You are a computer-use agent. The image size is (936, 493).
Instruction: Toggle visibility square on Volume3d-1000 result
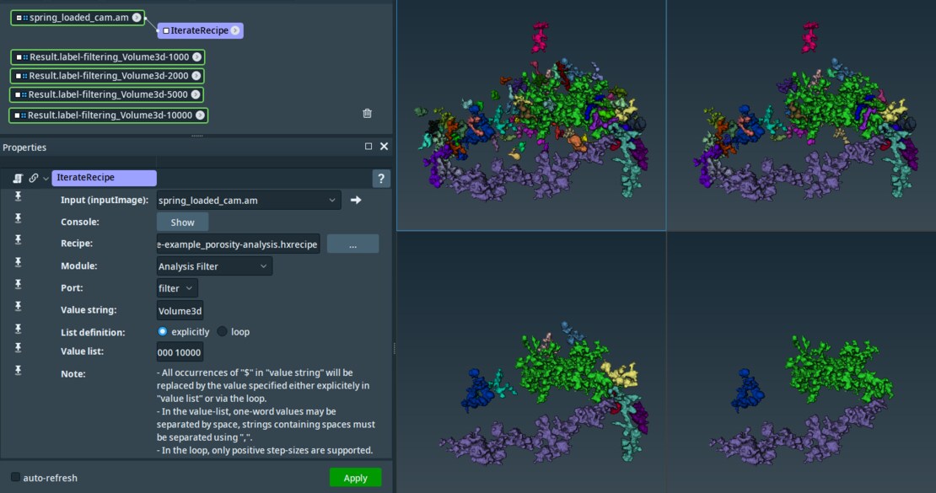pyautogui.click(x=19, y=56)
